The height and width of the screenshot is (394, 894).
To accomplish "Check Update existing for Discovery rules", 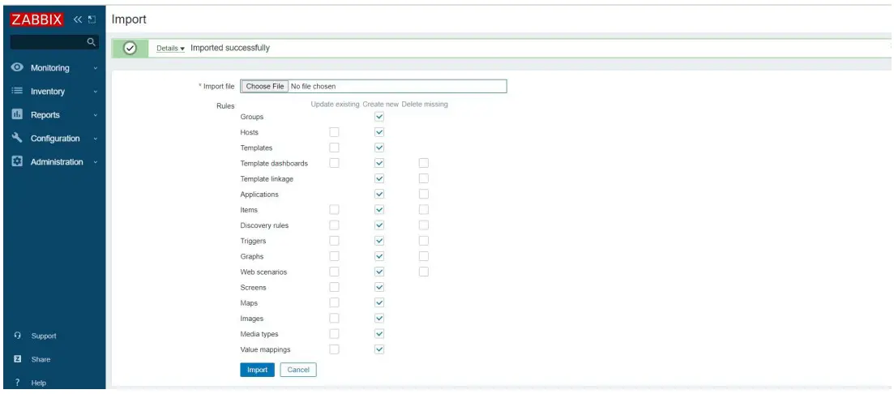I will pyautogui.click(x=334, y=225).
